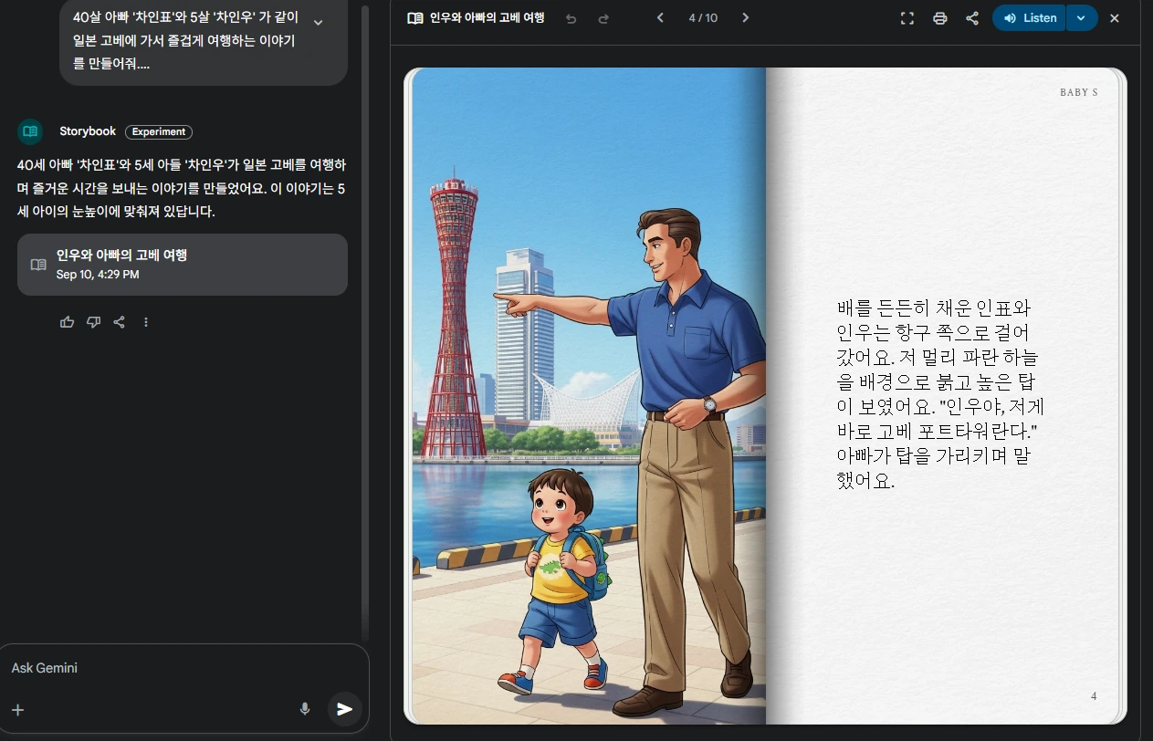The image size is (1153, 741).
Task: Toggle fullscreen view of the storybook
Action: (x=907, y=17)
